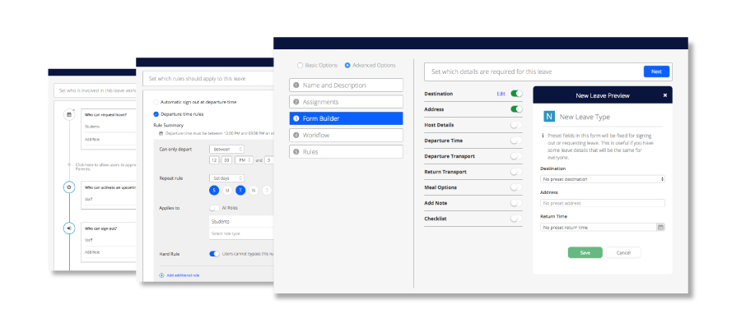Click the activate upcoming leave step icon
The height and width of the screenshot is (323, 741).
coord(69,187)
